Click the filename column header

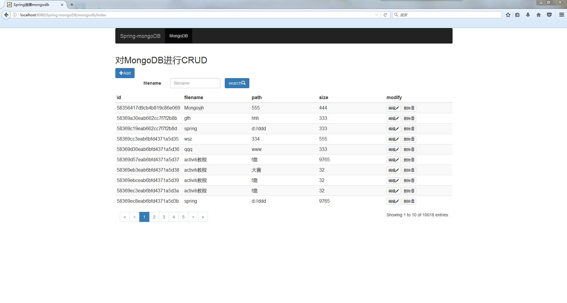(193, 97)
